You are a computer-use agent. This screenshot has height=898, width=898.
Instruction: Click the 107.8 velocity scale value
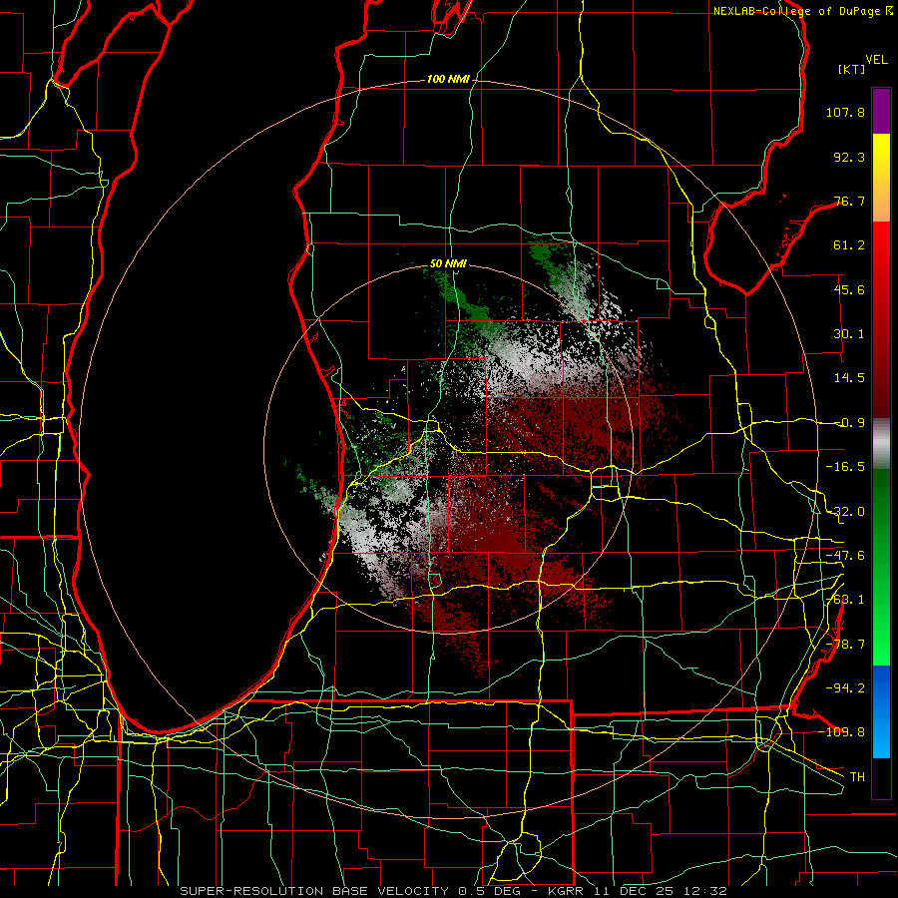click(x=845, y=112)
